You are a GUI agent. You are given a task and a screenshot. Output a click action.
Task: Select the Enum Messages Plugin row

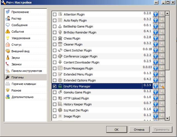point(102,68)
